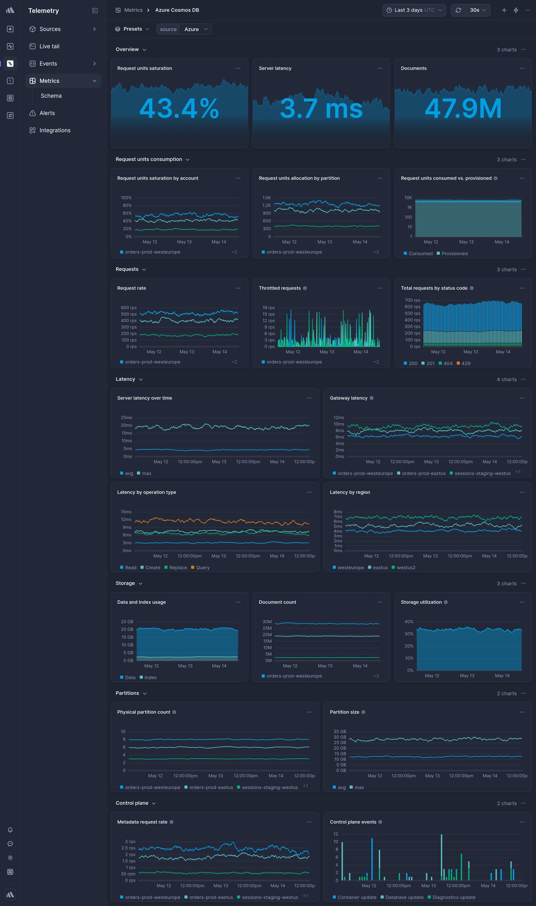
Task: Click Partition size info icon
Action: point(363,712)
